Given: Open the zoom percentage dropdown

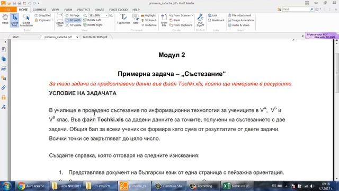Looking at the screenshot, I should [106, 15].
